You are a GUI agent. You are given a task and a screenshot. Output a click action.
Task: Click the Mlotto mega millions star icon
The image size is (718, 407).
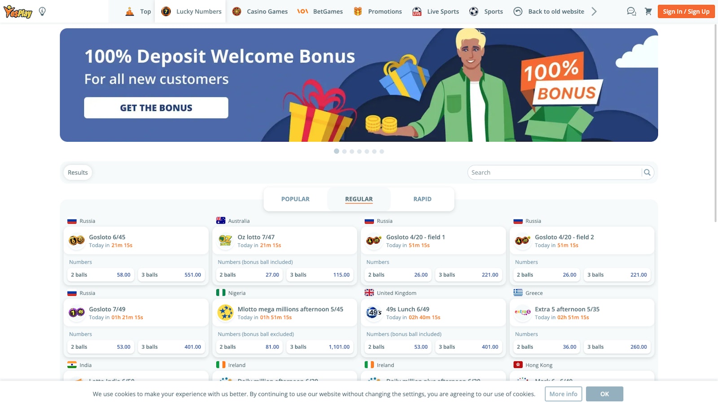coord(225,312)
